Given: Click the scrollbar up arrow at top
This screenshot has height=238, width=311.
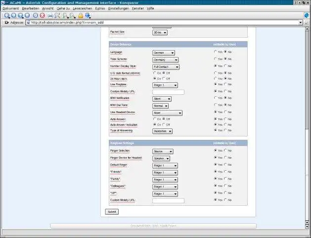Looking at the screenshot, I should click(307, 29).
